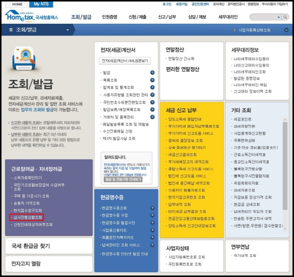This screenshot has width=294, height=277.
Task: Click the 모의계산 link
Action: coord(218,4)
